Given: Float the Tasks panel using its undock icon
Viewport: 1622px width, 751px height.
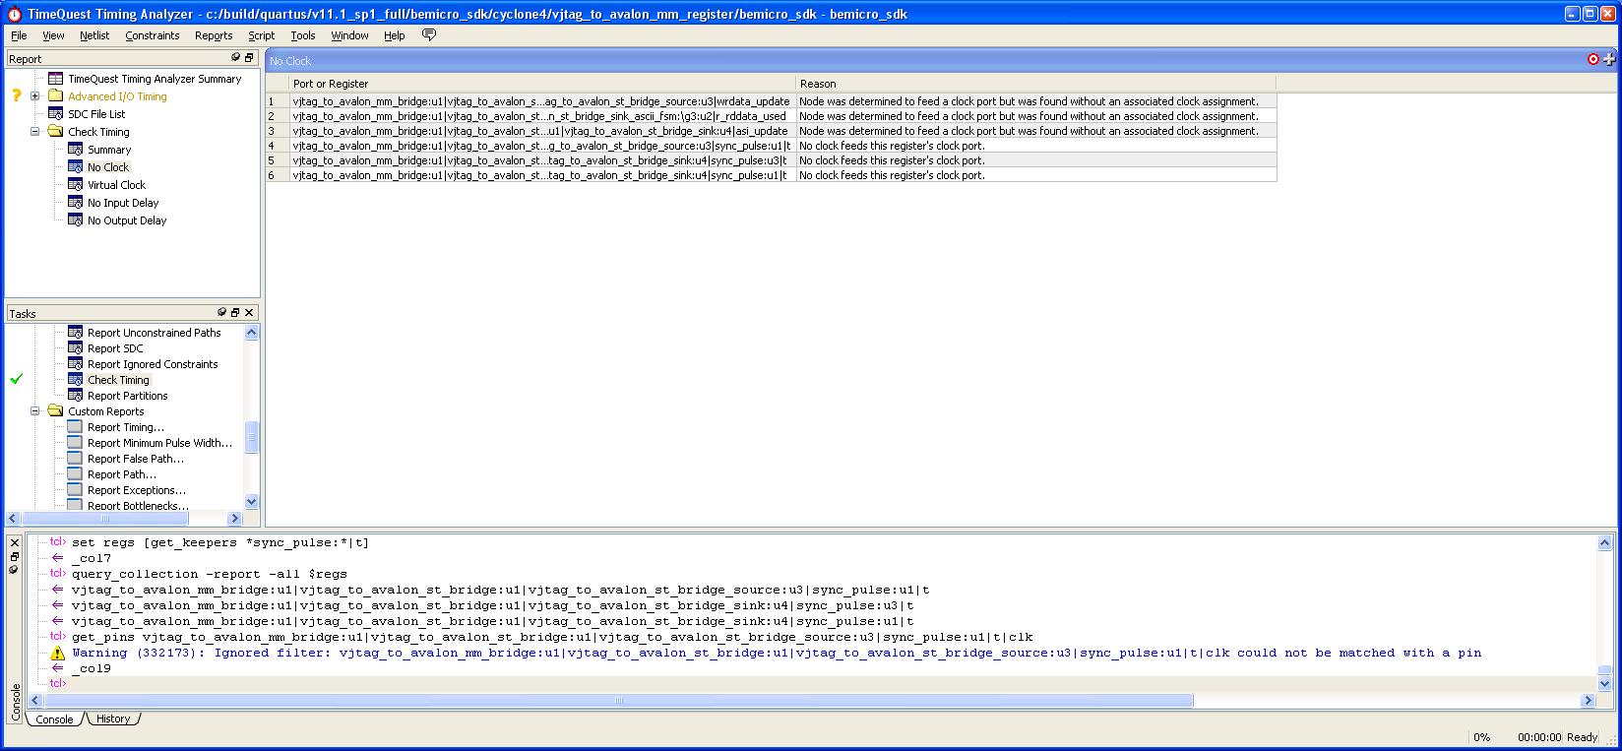Looking at the screenshot, I should (235, 313).
